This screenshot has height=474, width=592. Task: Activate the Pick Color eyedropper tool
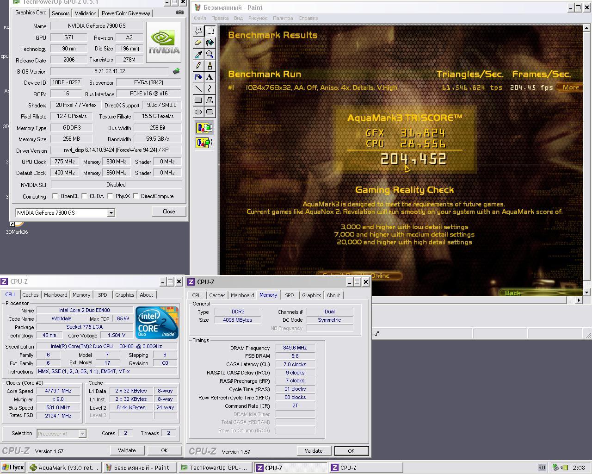(198, 54)
